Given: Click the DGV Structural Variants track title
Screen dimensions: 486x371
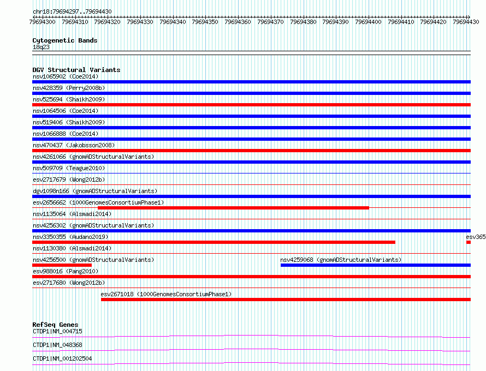Looking at the screenshot, I should tap(76, 70).
